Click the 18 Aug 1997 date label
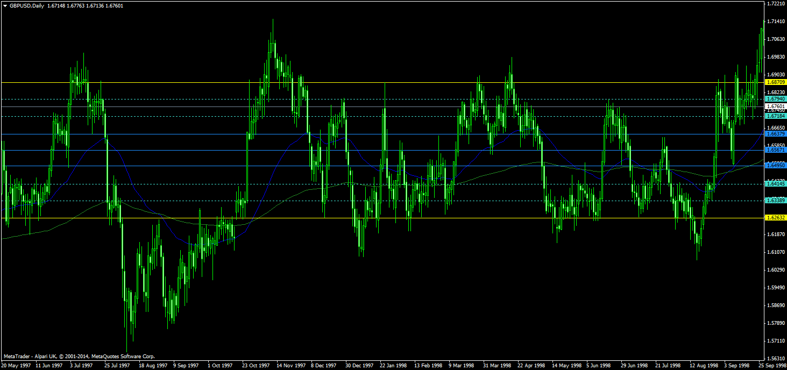 tap(153, 365)
